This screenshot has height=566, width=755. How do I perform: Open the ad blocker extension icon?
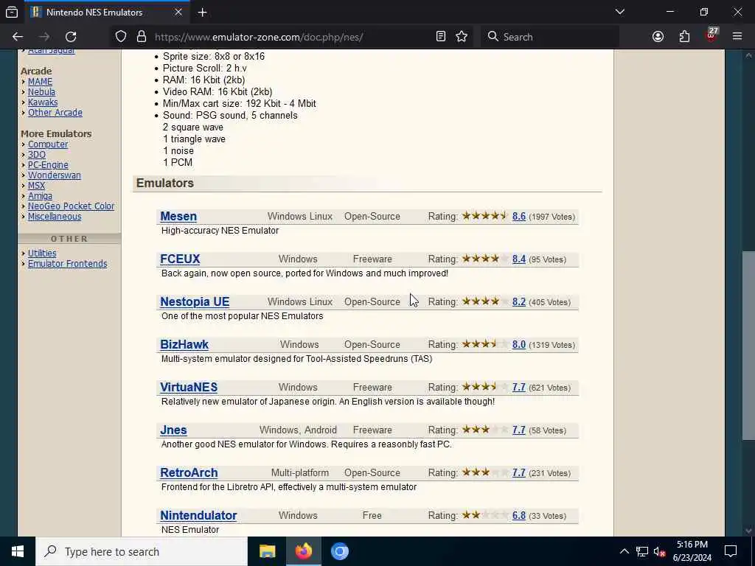[x=711, y=35]
